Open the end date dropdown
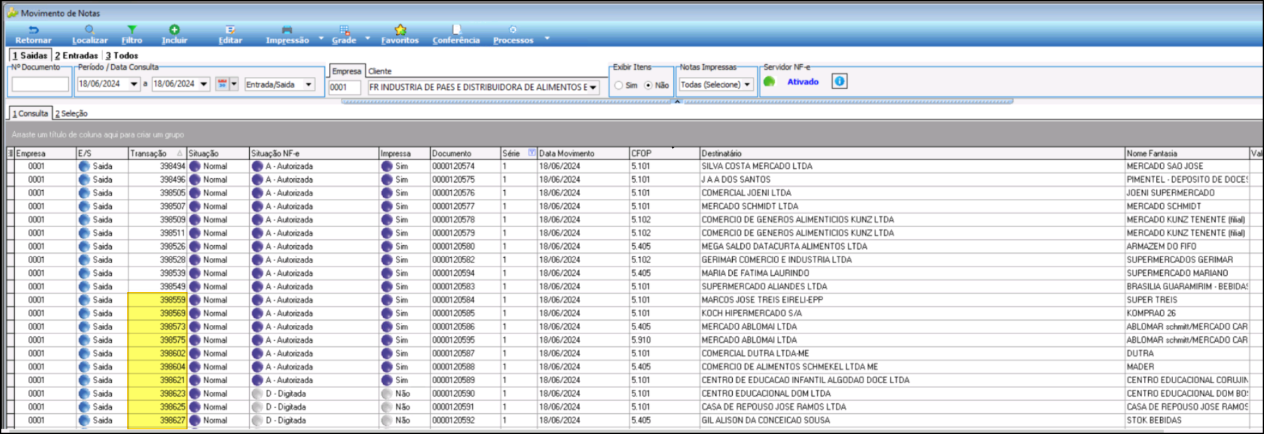1264x434 pixels. [204, 84]
